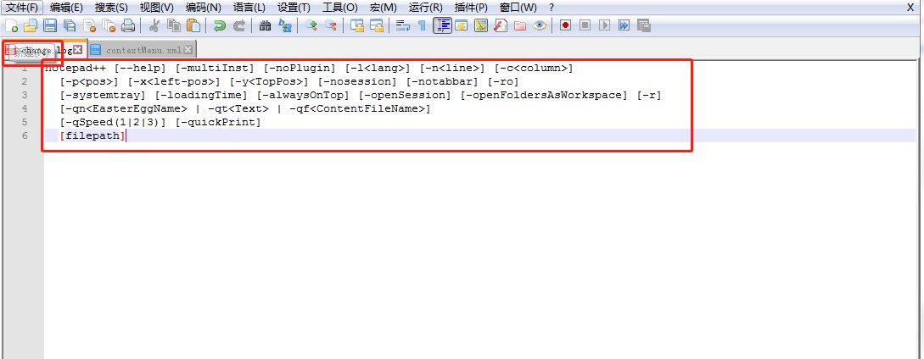Viewport: 924px width, 359px height.
Task: Open the Replace dialog icon
Action: click(284, 25)
